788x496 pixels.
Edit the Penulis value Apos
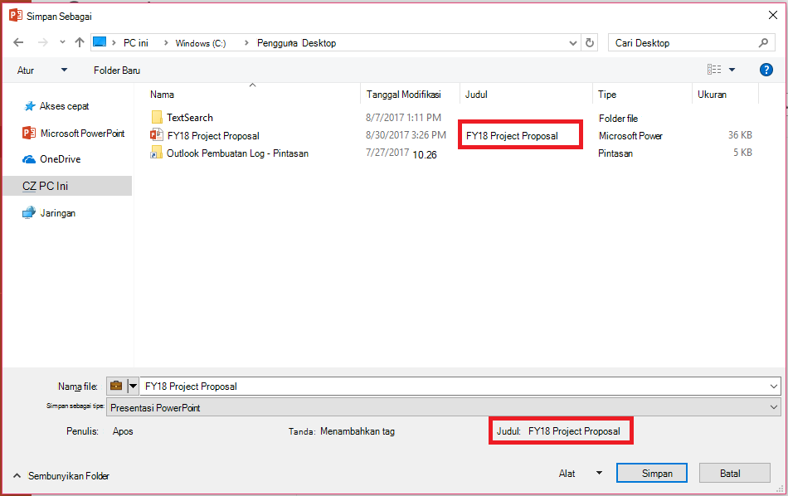pos(123,431)
